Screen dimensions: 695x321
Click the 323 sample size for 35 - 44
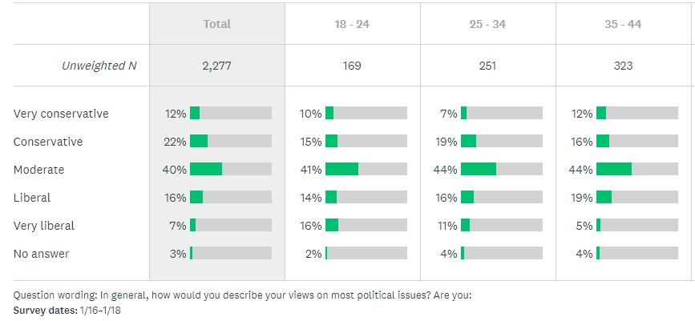[623, 66]
